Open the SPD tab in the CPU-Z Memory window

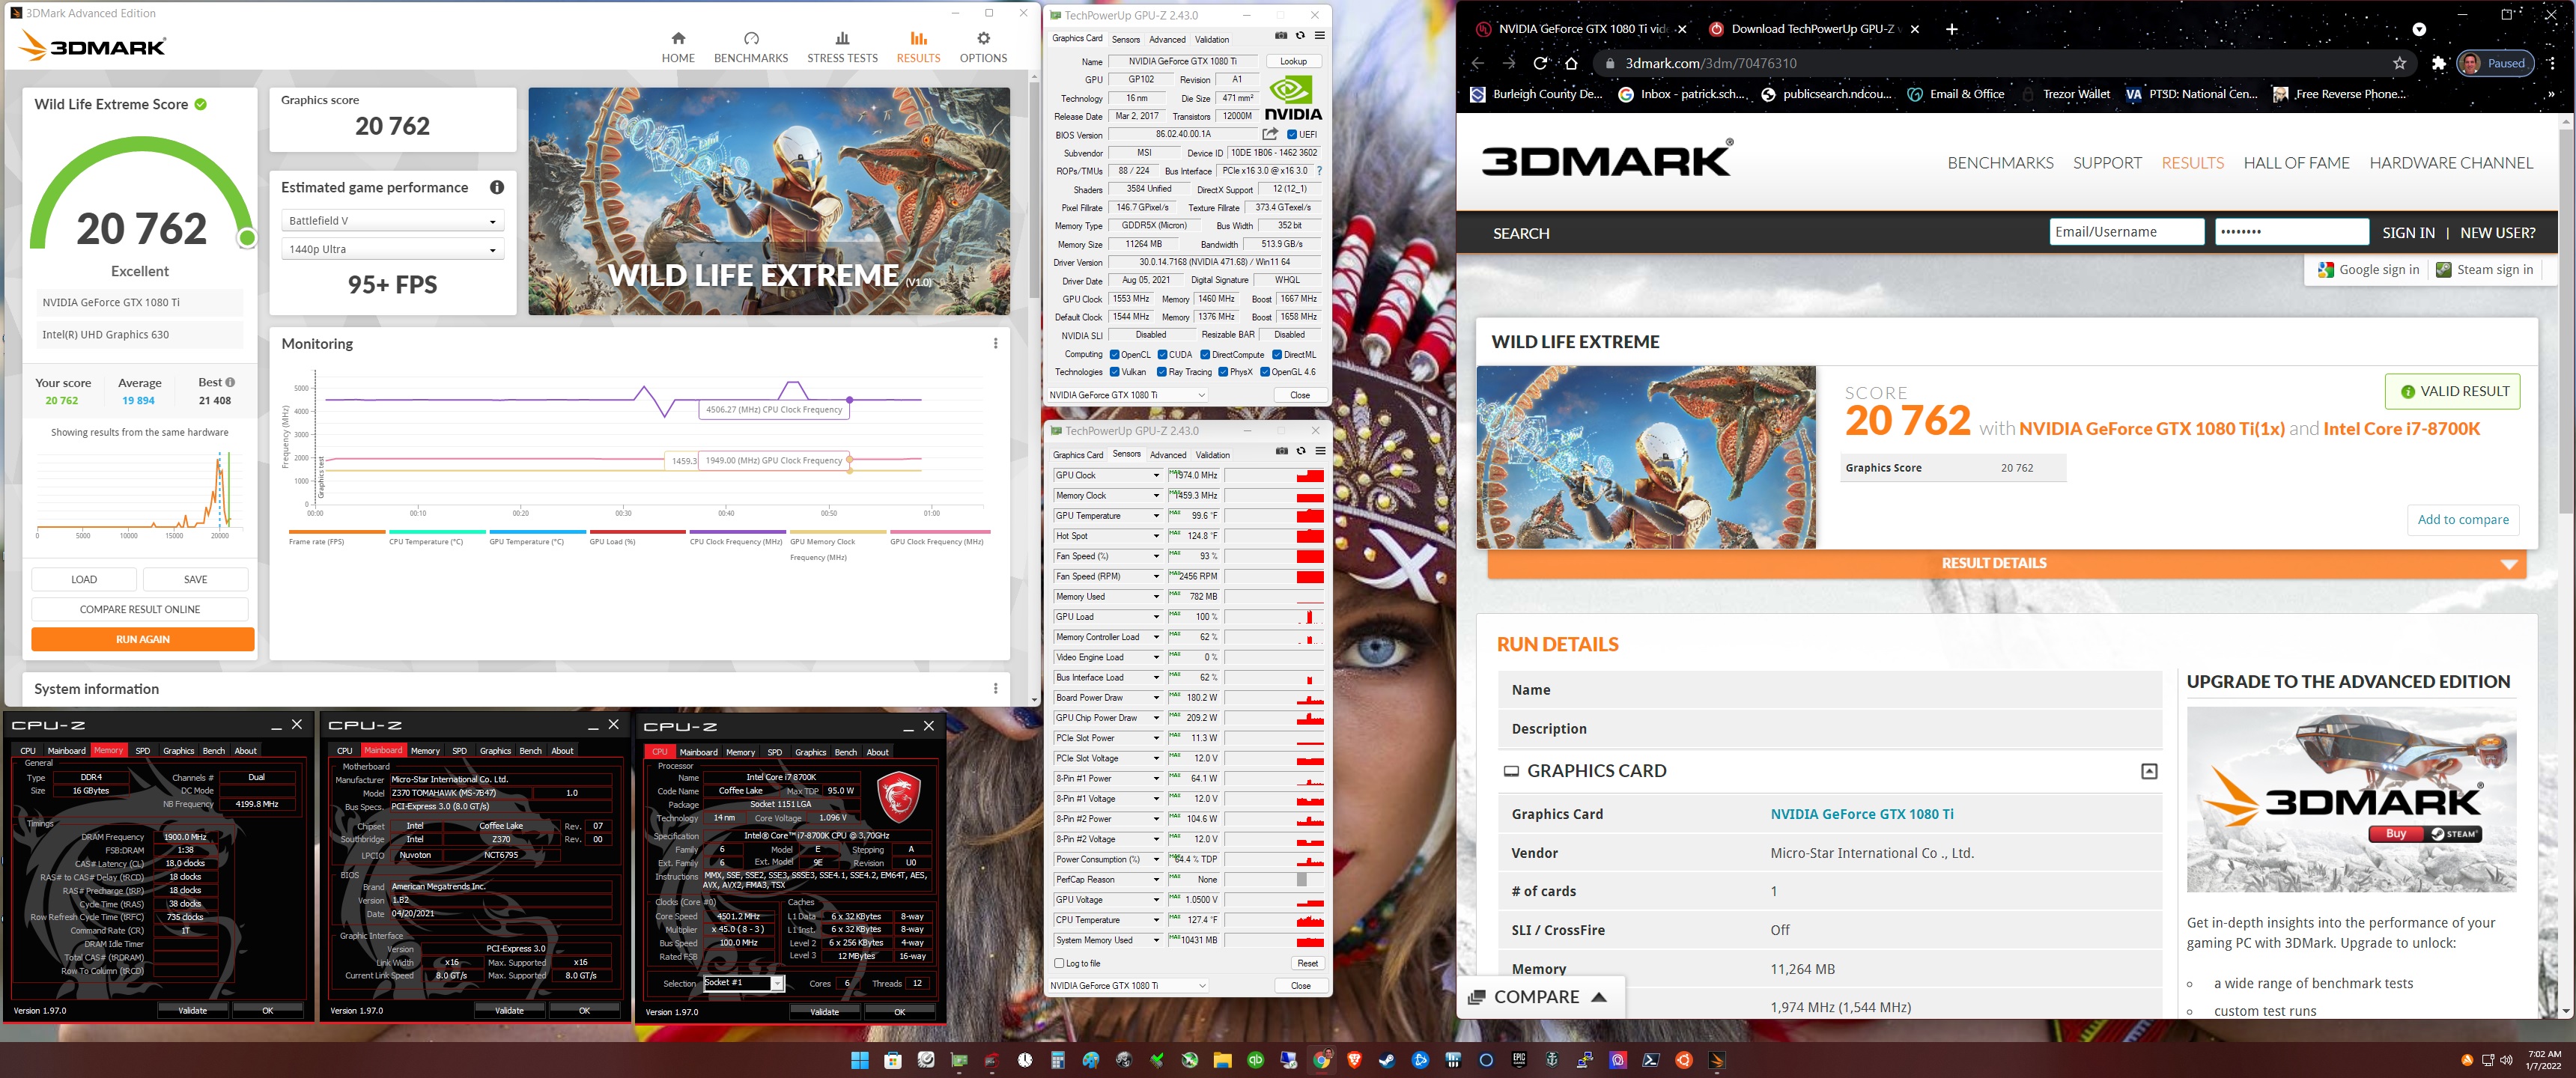click(143, 751)
